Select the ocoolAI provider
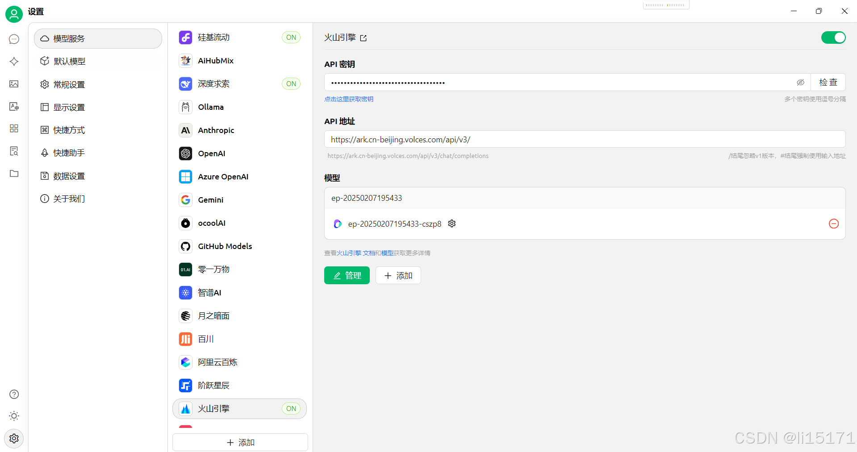This screenshot has height=452, width=857. [x=239, y=223]
